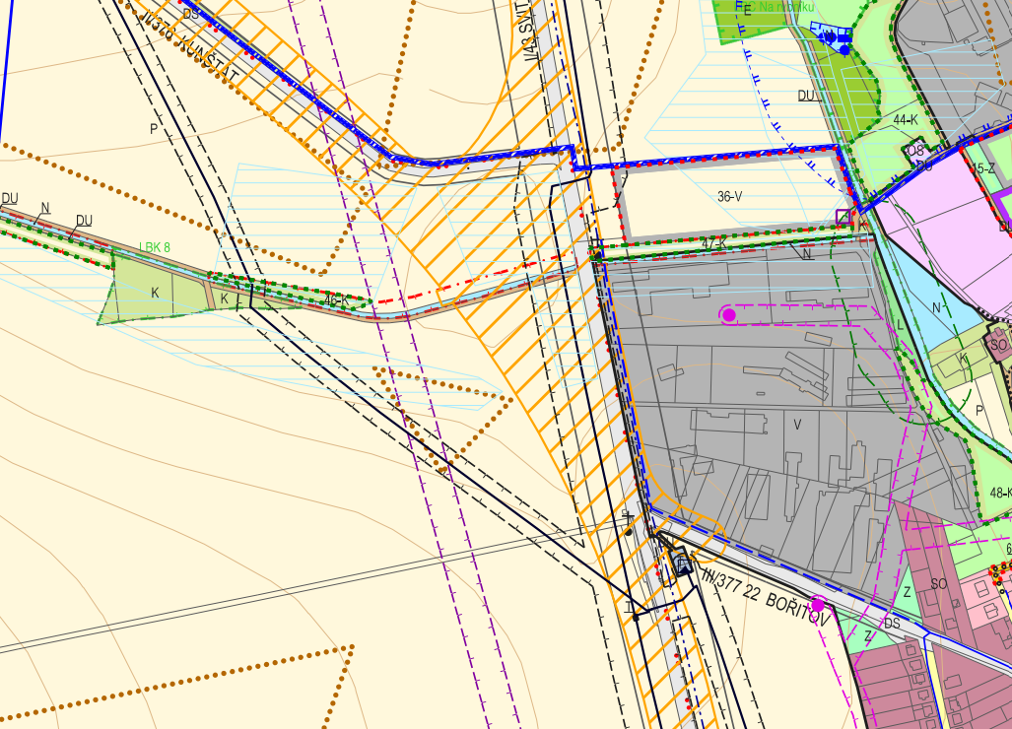This screenshot has width=1012, height=729.
Task: Select the 48-K green area label
Action: pyautogui.click(x=1001, y=493)
